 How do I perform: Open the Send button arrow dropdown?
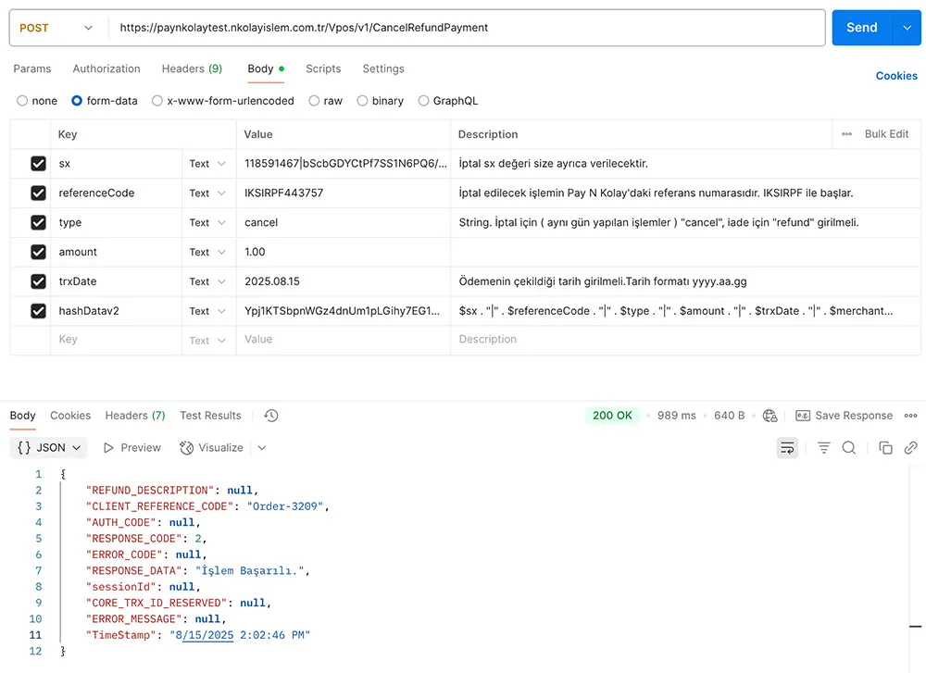[906, 28]
